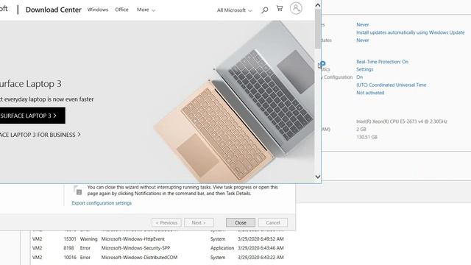Click the 'On' configuration link

(x=360, y=77)
